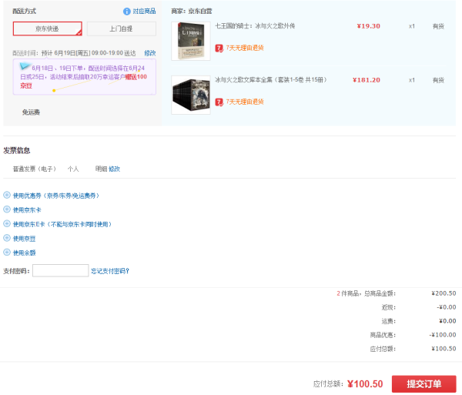Screen dimensions: 462x395
Task: Click the 使用京东卡 label
Action: point(27,210)
